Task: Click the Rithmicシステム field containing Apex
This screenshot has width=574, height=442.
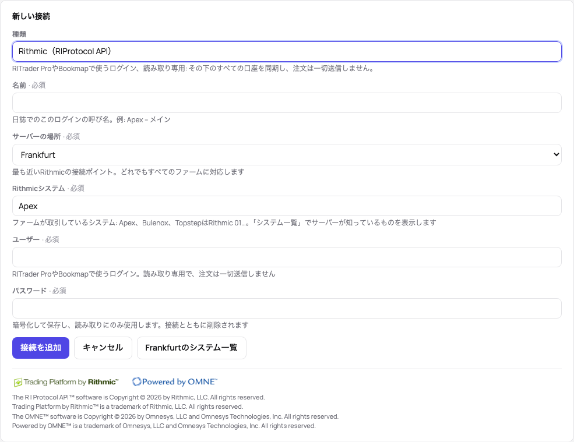Action: [287, 206]
